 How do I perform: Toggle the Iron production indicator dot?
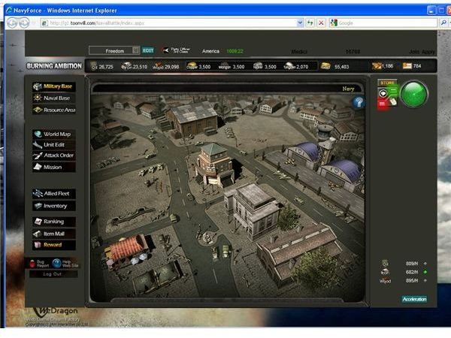coord(425,272)
